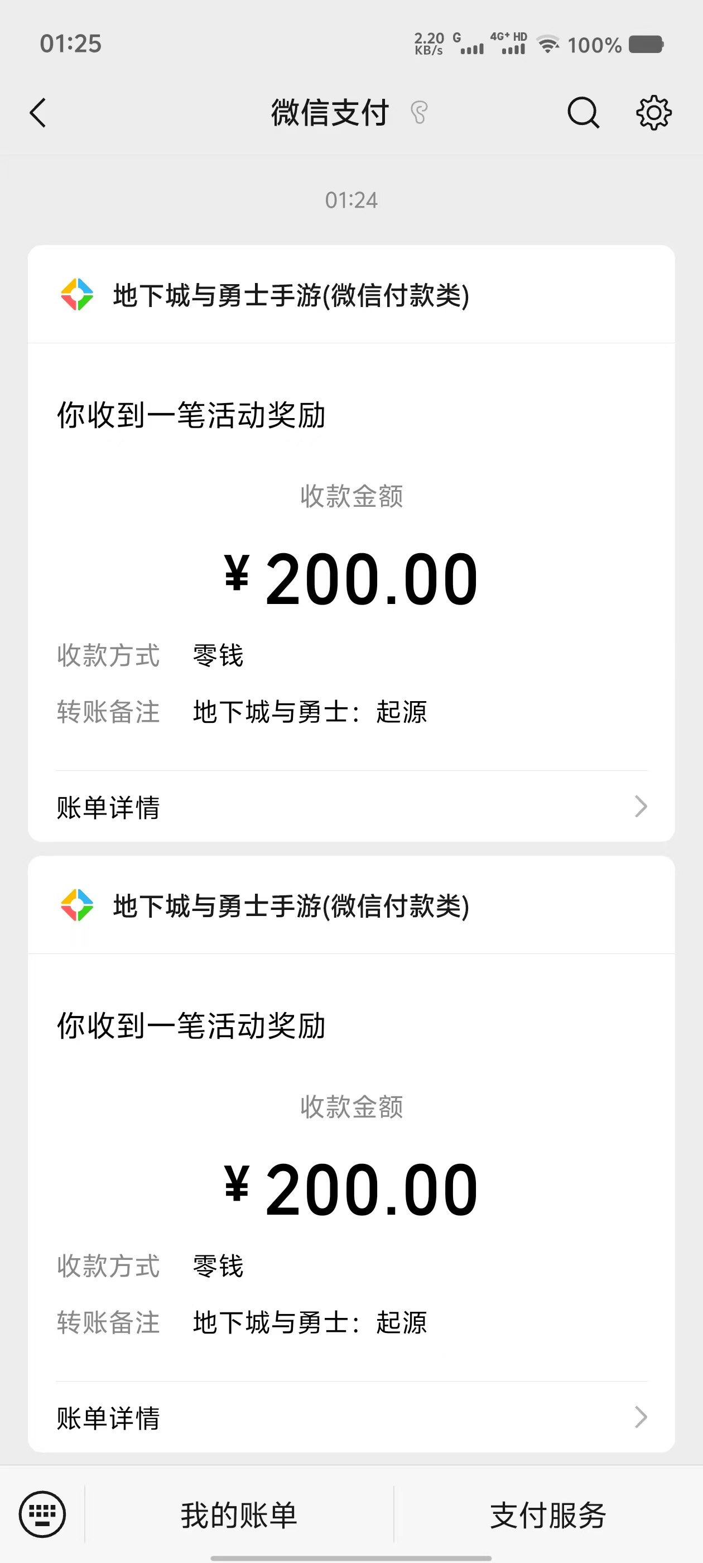Expand second 账单详情 chevron arrow
Image resolution: width=703 pixels, height=1563 pixels.
641,1417
